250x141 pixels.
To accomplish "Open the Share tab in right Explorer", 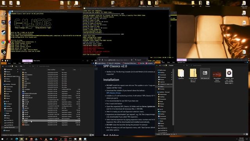I will click(168, 62).
